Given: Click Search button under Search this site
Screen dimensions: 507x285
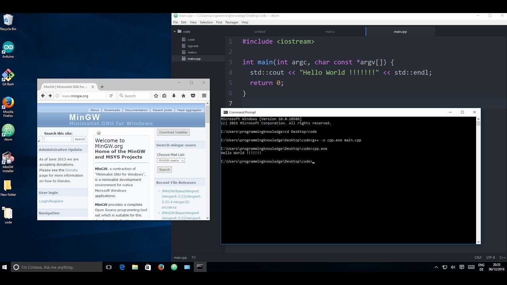Looking at the screenshot, I should [x=80, y=139].
